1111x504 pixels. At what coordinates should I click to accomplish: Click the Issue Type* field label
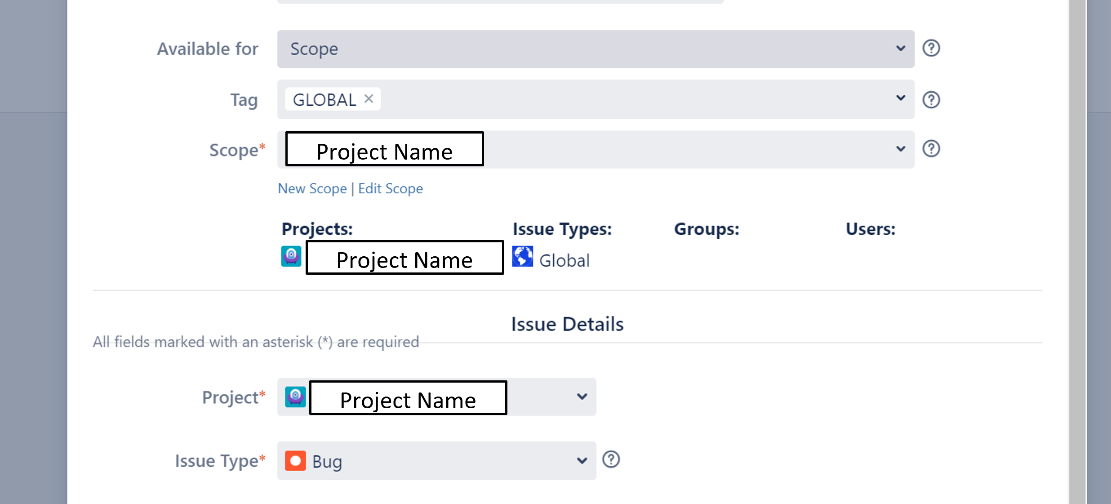(221, 461)
